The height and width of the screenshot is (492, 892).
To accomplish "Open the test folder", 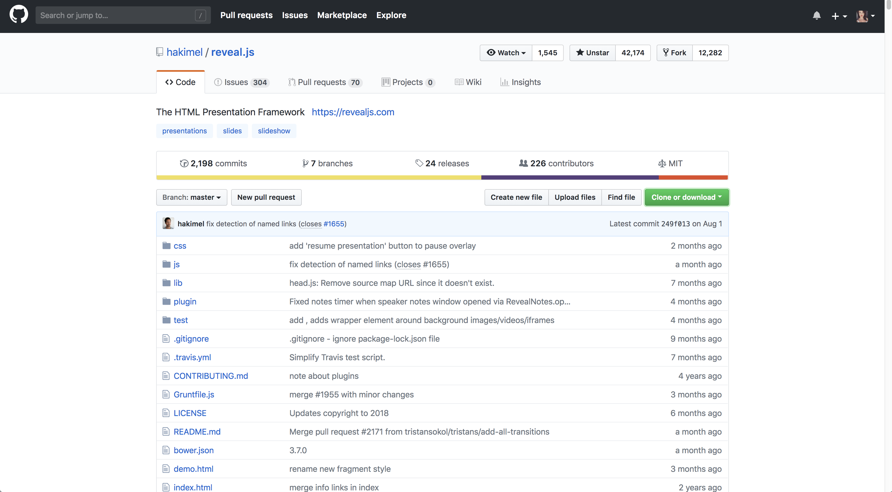I will [180, 320].
